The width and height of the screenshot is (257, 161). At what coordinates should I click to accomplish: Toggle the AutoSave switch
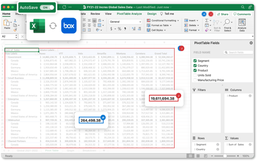[47, 7]
